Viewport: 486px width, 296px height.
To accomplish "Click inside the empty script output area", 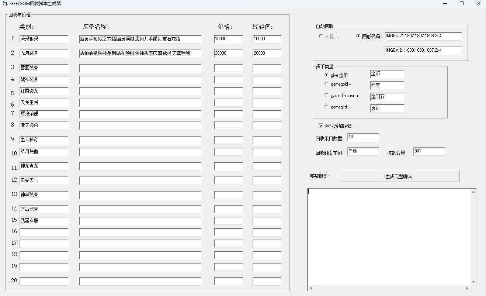I will [389, 236].
